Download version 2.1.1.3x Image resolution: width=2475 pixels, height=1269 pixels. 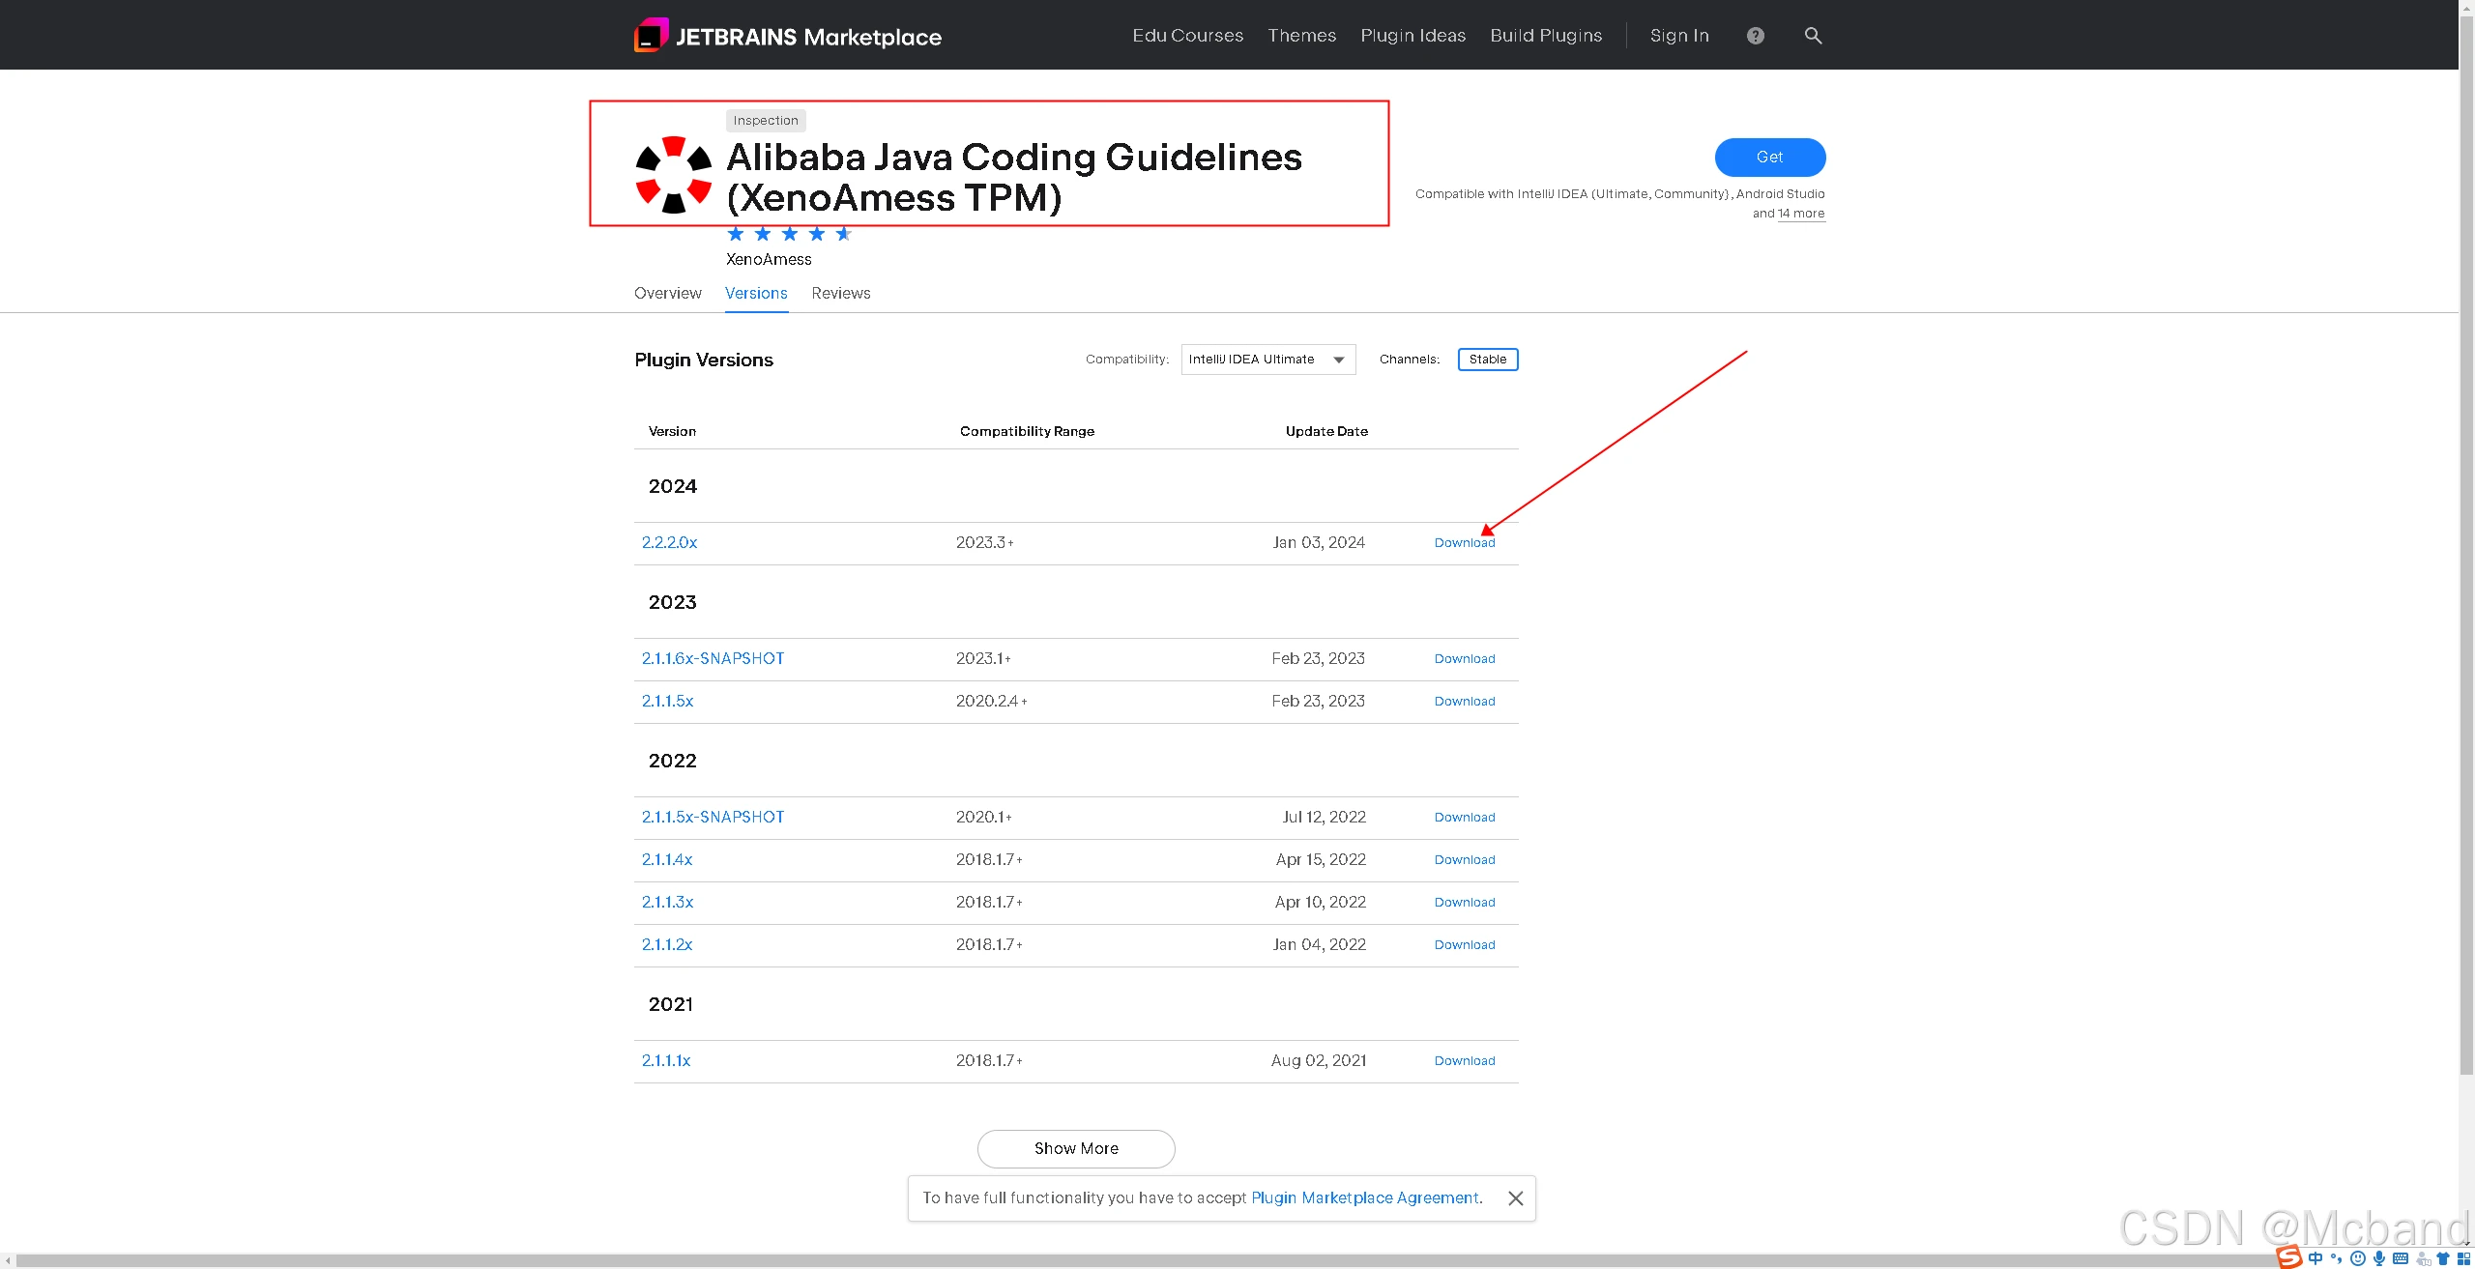tap(1464, 903)
